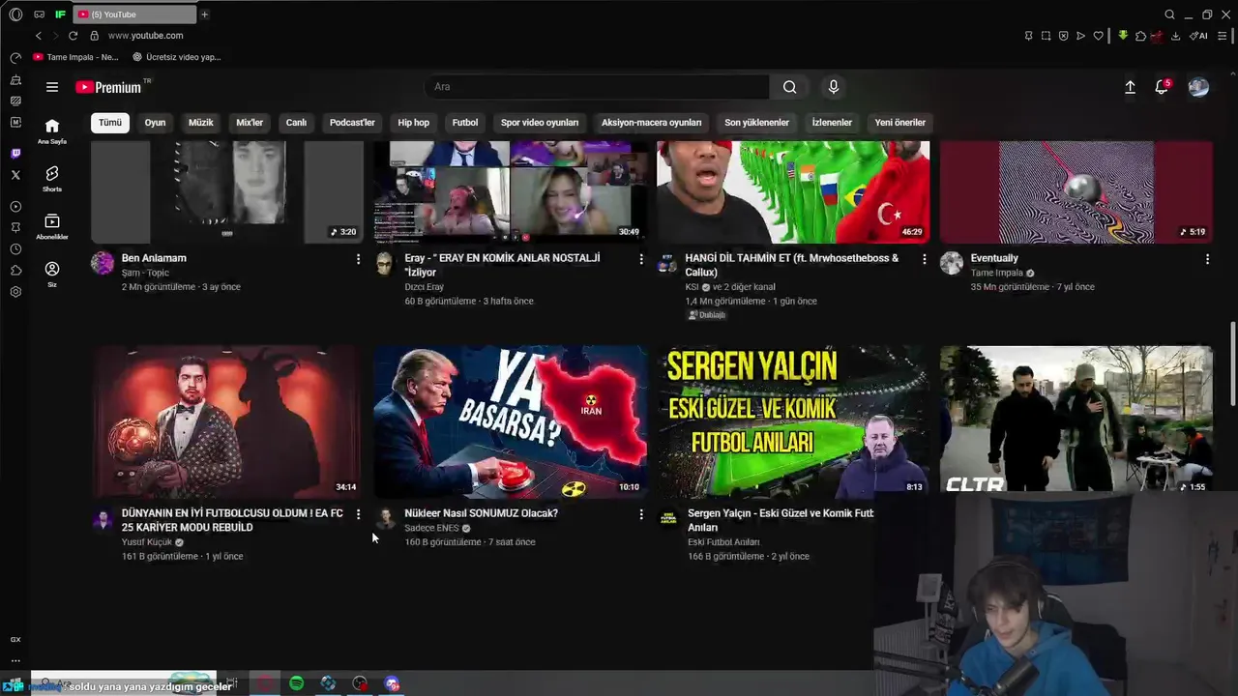Select the Podcast'ler filter chip
This screenshot has width=1238, height=696.
[x=352, y=123]
